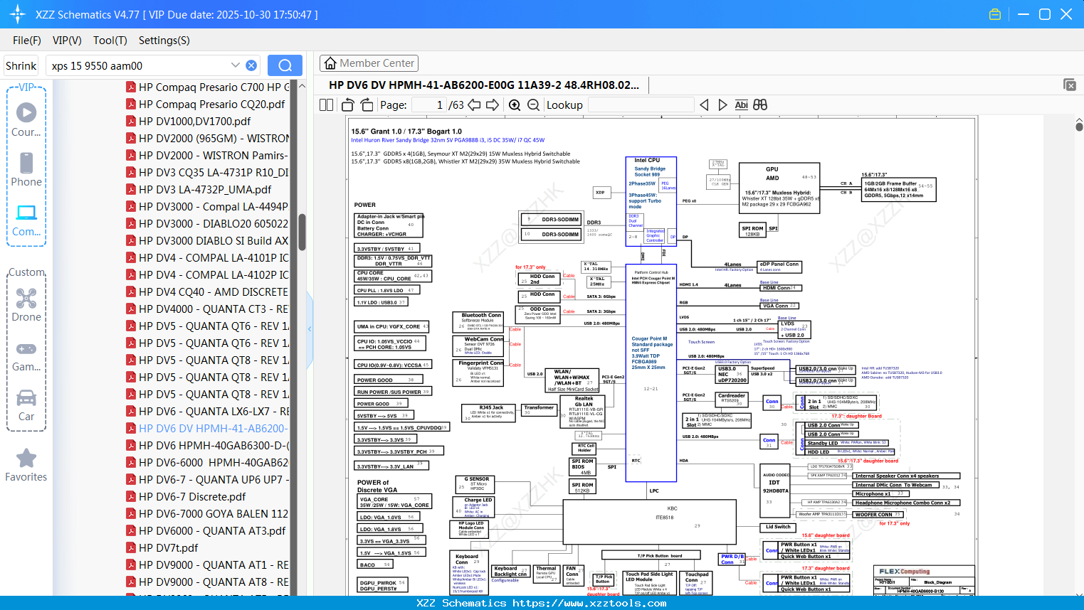This screenshot has height=610, width=1084.
Task: Click the home icon in Member Center
Action: tap(330, 63)
